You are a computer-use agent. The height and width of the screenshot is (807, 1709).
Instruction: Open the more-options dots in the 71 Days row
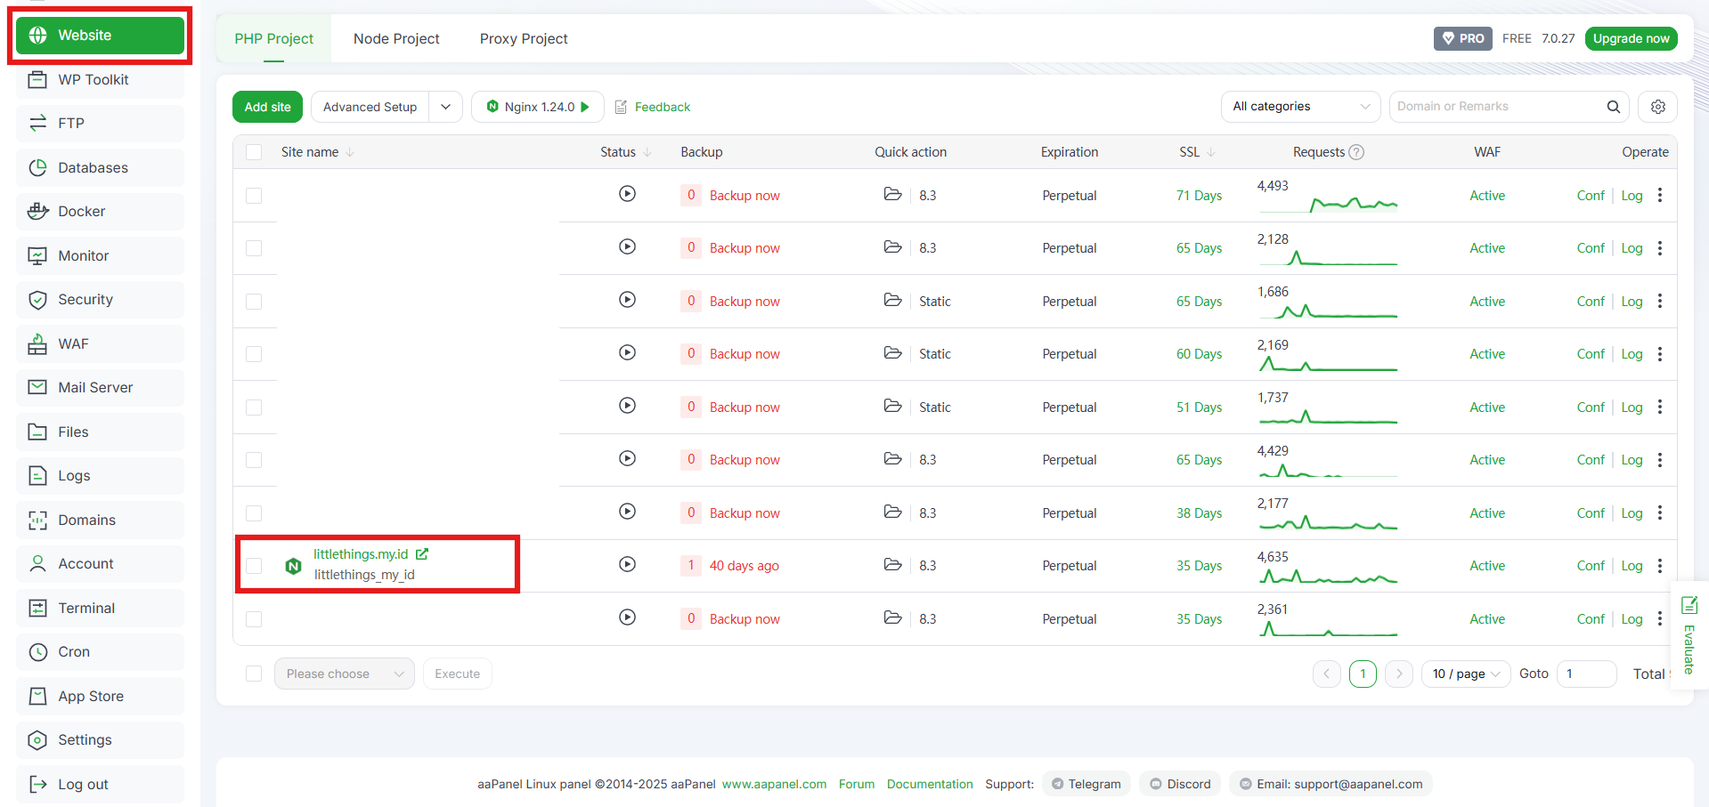tap(1659, 195)
